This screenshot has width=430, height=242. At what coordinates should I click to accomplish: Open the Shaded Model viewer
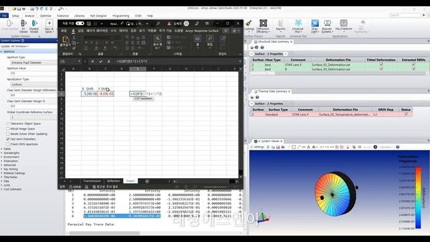tap(34, 26)
